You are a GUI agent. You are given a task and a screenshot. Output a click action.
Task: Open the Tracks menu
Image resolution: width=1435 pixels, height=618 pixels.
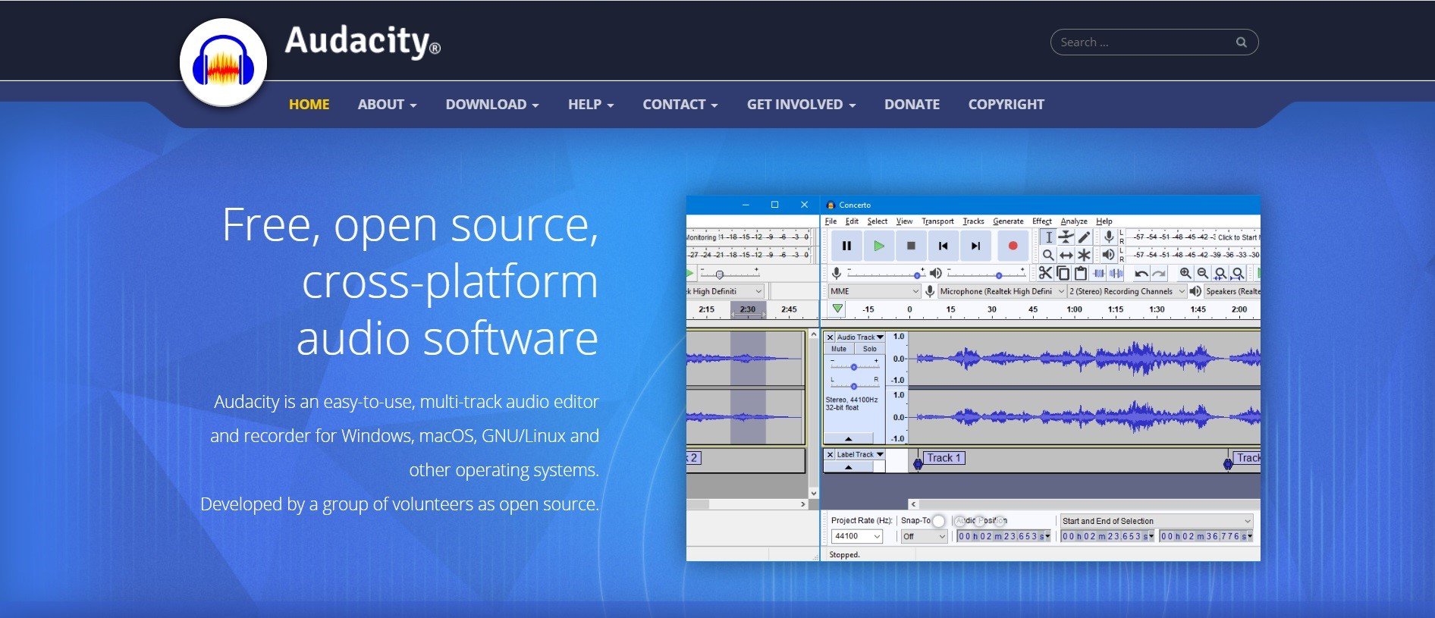(973, 221)
